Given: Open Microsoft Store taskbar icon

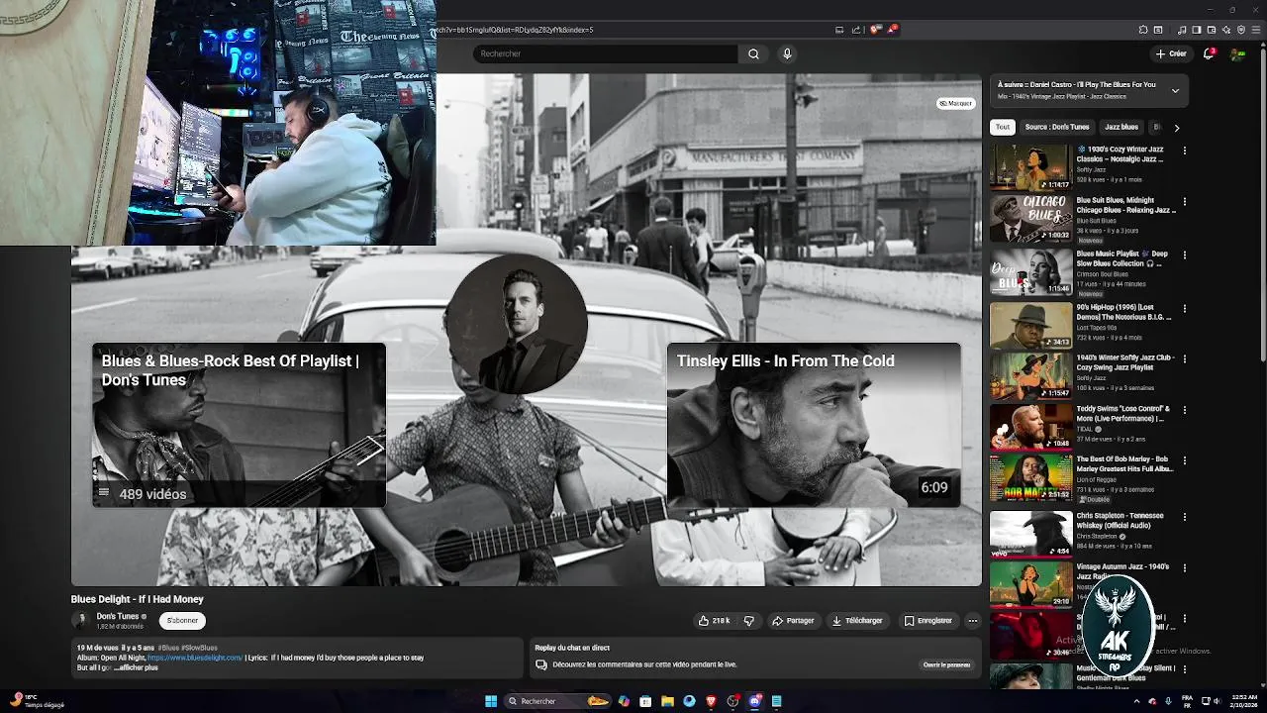Looking at the screenshot, I should point(645,701).
